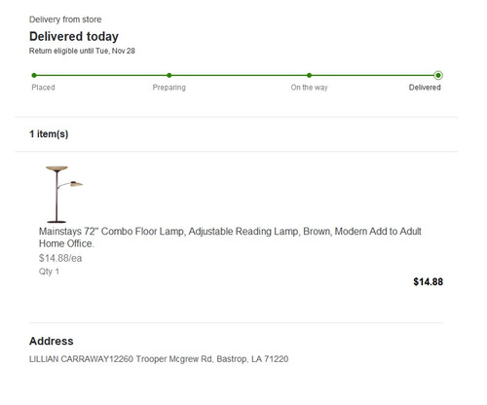The image size is (487, 405).
Task: Click the Placed step label
Action: 43,88
